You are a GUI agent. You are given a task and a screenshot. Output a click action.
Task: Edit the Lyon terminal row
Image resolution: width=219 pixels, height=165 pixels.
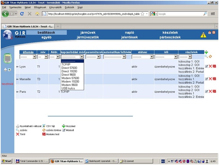tap(206, 66)
